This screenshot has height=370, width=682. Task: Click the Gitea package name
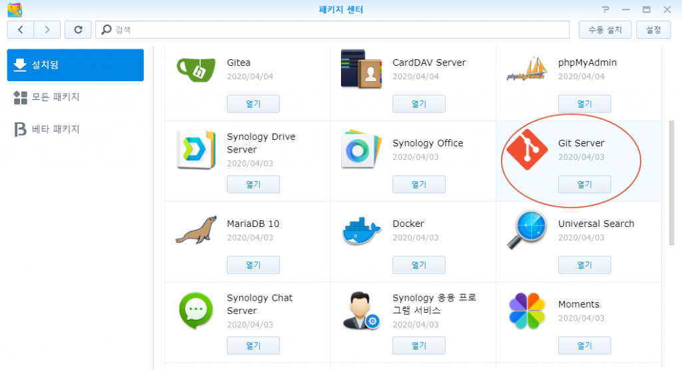point(239,63)
